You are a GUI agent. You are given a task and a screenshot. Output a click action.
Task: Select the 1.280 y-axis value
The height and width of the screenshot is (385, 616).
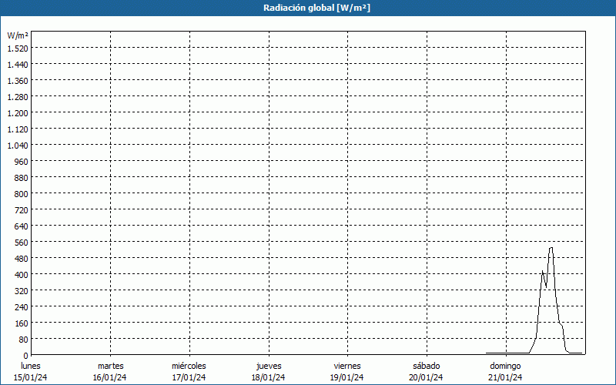pyautogui.click(x=18, y=97)
